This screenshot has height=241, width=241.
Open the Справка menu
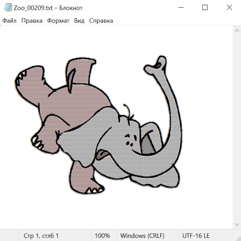pyautogui.click(x=101, y=21)
